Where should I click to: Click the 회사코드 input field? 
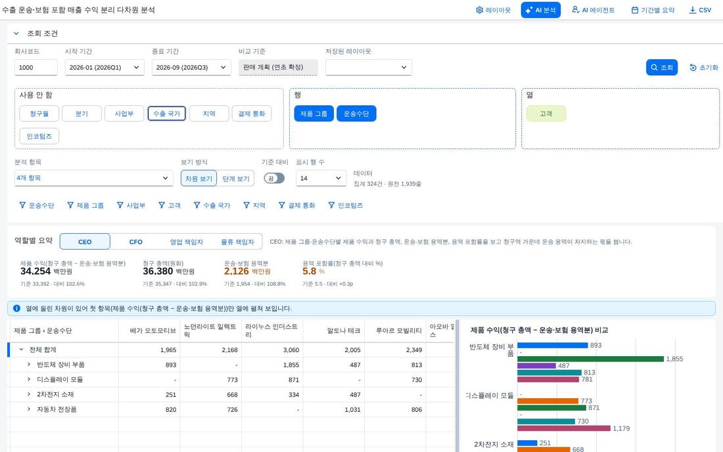[x=36, y=67]
